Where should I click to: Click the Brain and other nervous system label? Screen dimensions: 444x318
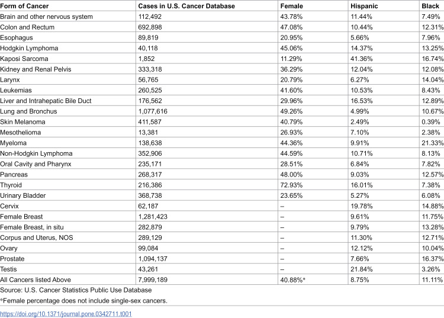pos(46,17)
